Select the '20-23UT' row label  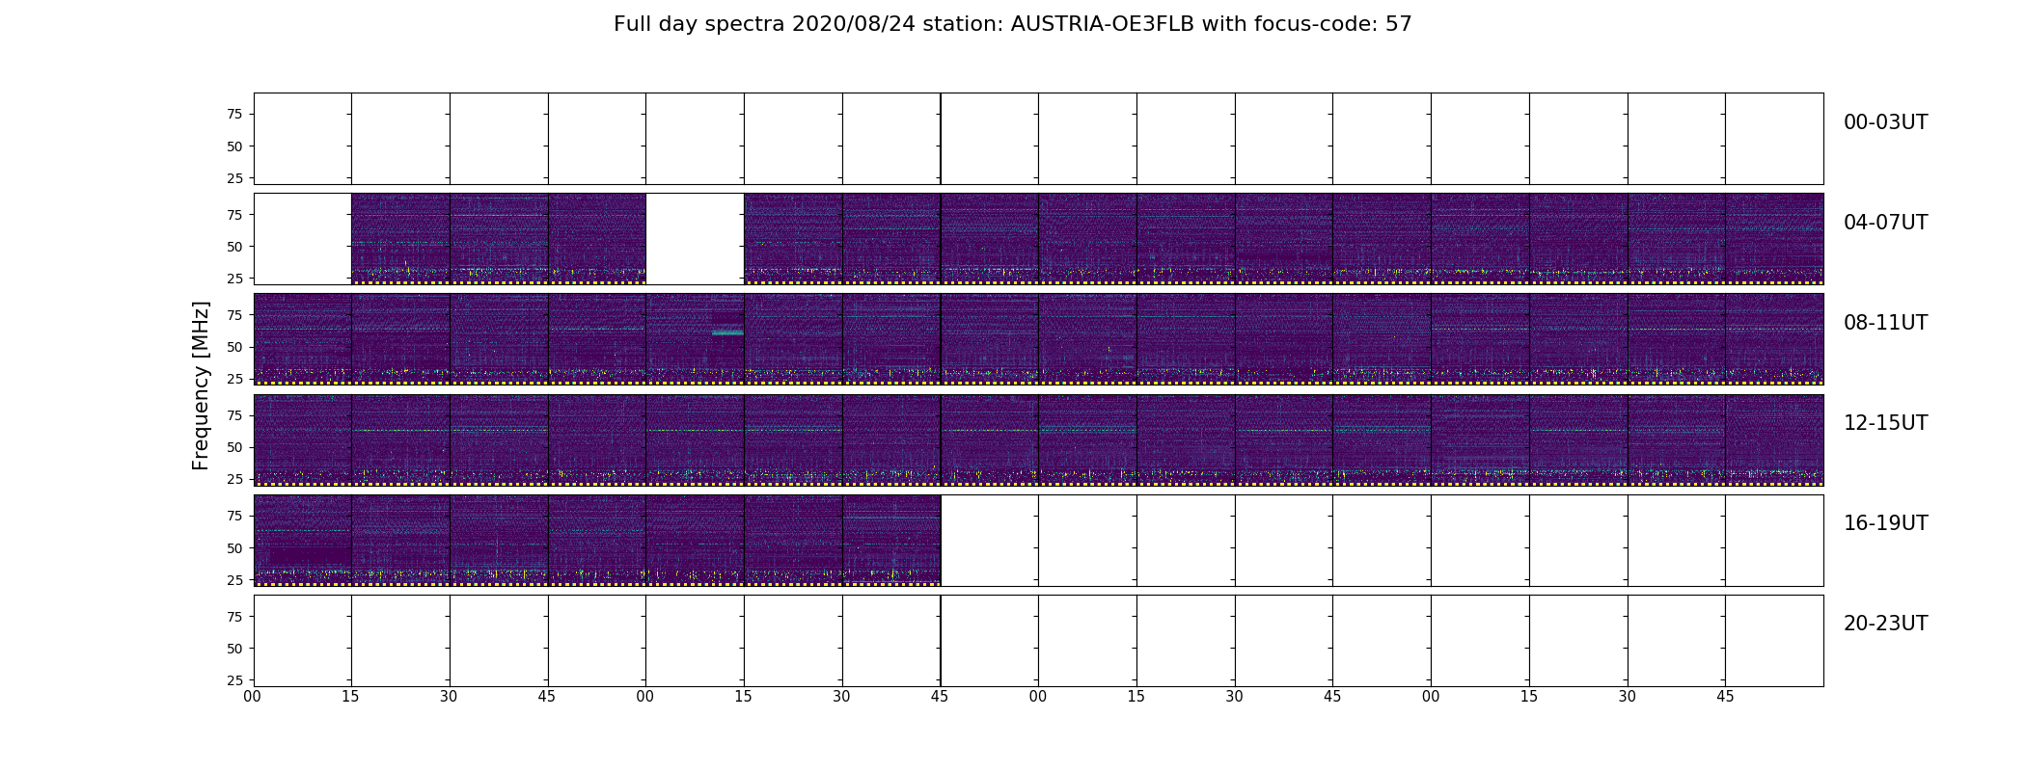[x=1885, y=624]
